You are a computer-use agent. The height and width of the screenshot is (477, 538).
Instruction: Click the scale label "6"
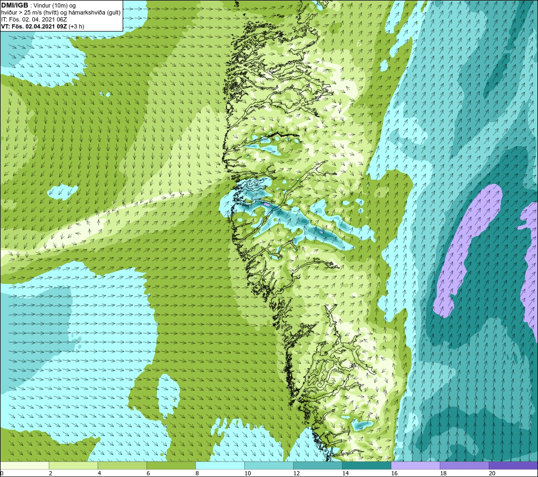(148, 474)
